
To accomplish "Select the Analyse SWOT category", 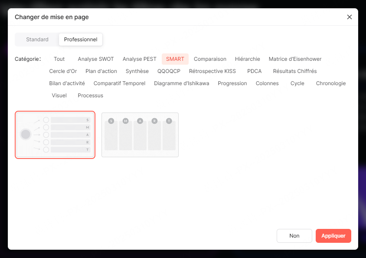I will click(96, 59).
